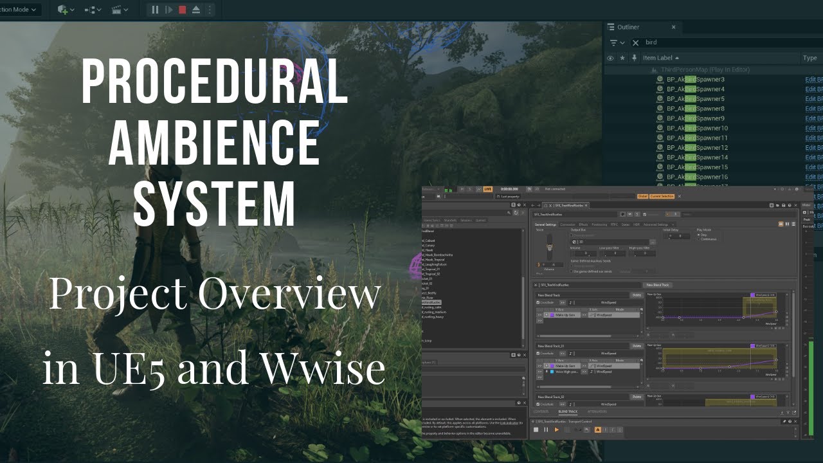Image resolution: width=823 pixels, height=463 pixels.
Task: Close the Outliner tab
Action: coord(674,27)
